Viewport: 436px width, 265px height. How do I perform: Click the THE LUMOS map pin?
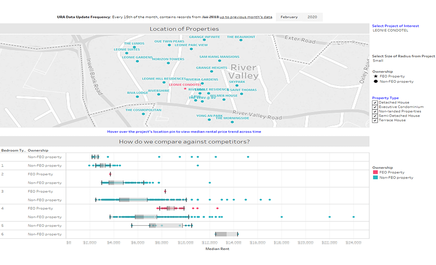(x=134, y=47)
